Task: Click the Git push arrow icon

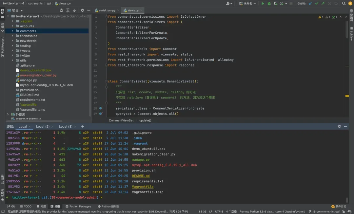Action: click(x=323, y=3)
